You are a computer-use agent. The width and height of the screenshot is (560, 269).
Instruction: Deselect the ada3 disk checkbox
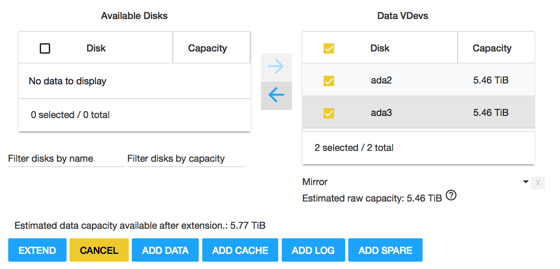[x=329, y=113]
